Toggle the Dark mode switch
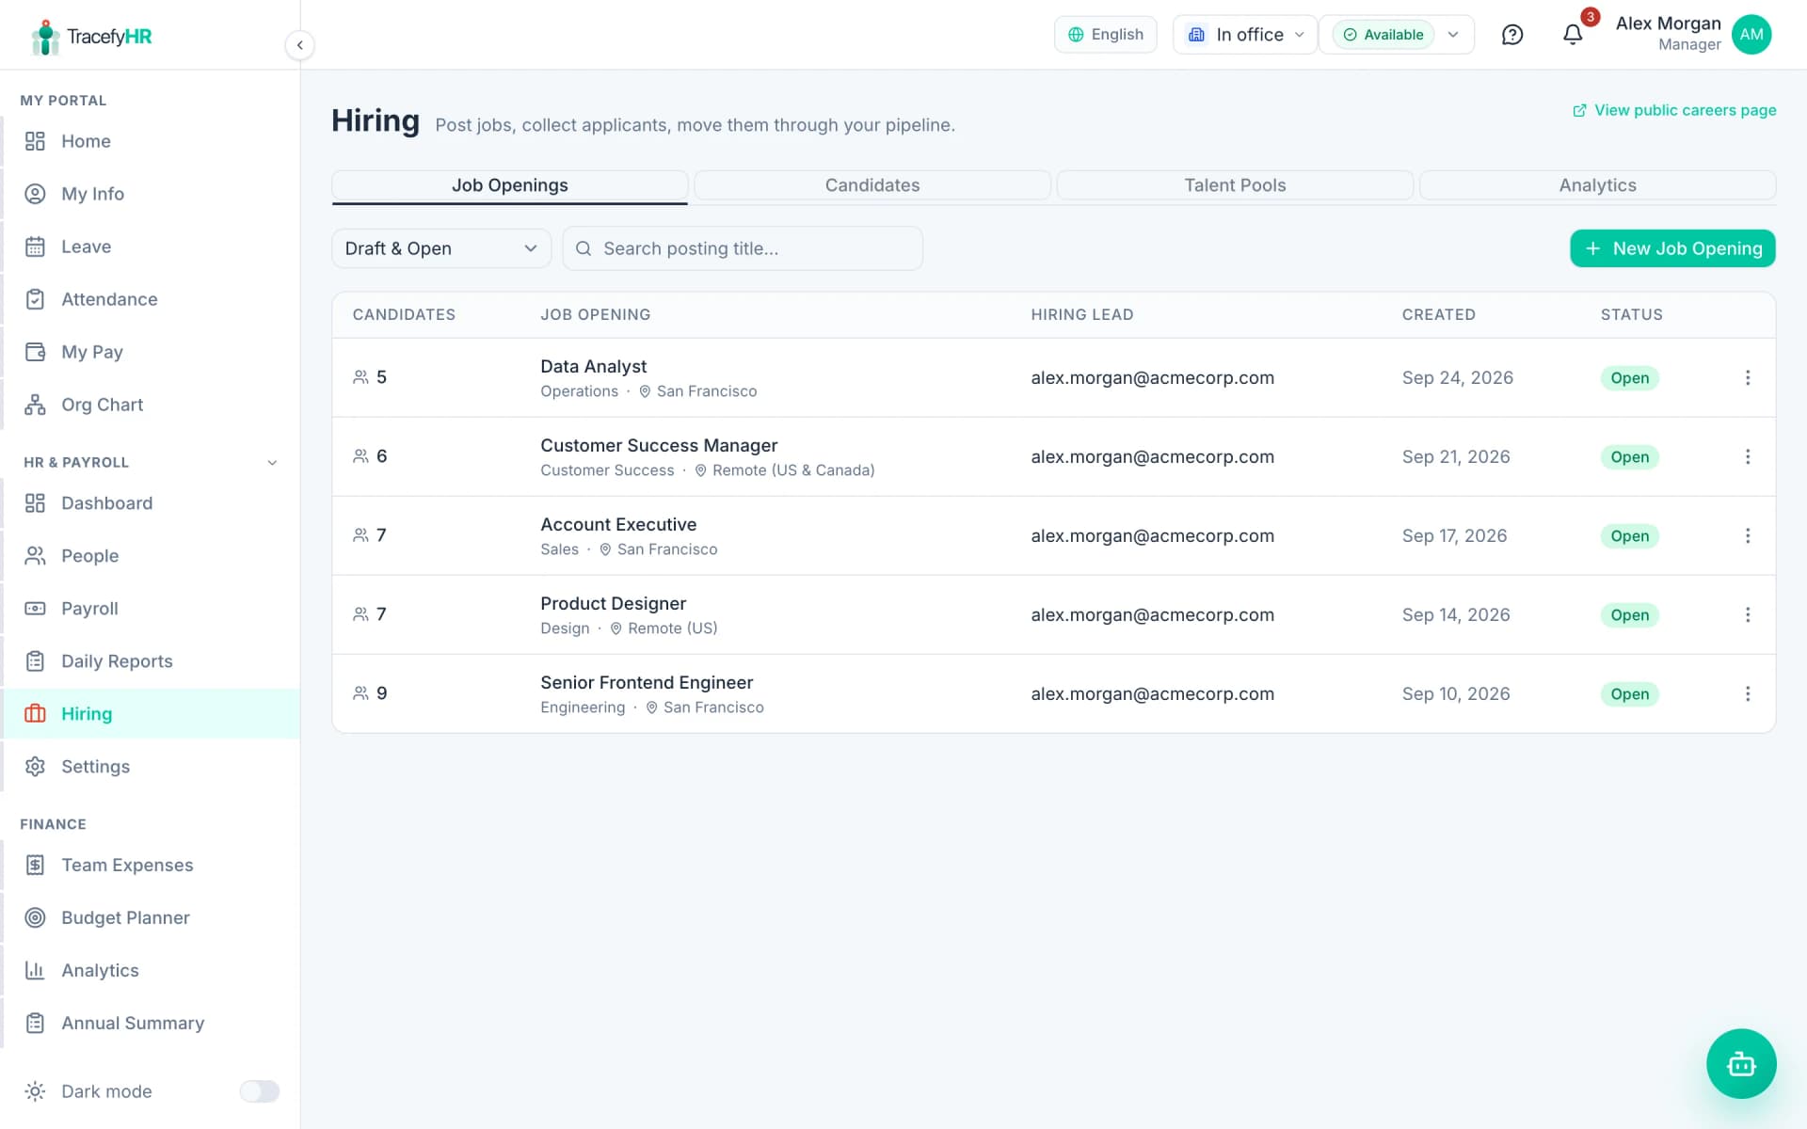 (259, 1091)
